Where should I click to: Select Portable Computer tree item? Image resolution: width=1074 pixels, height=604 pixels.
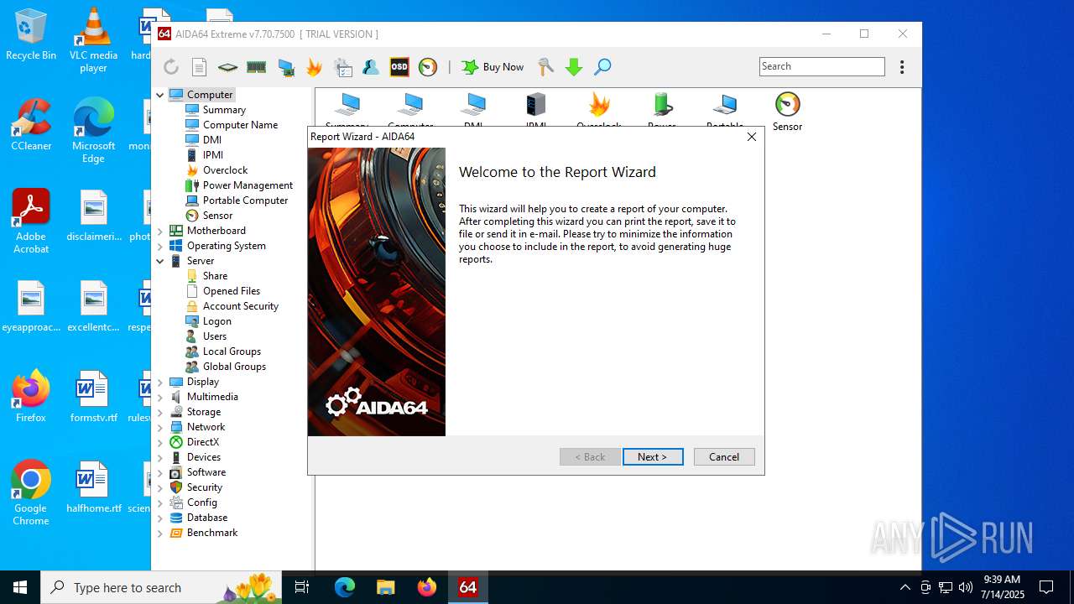pos(245,200)
